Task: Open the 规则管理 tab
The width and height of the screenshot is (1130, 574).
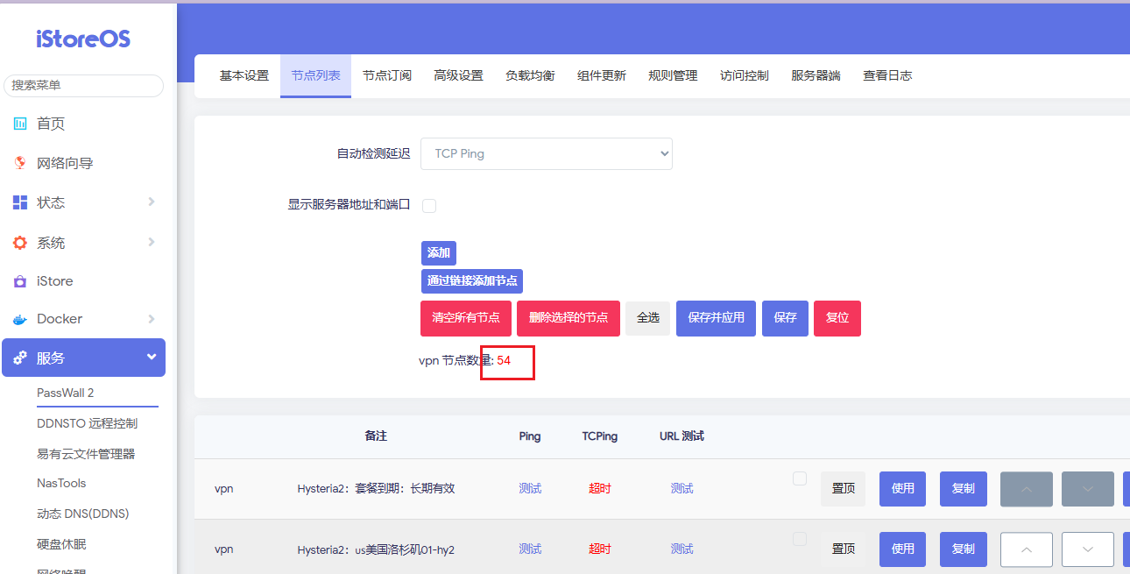Action: pos(673,75)
